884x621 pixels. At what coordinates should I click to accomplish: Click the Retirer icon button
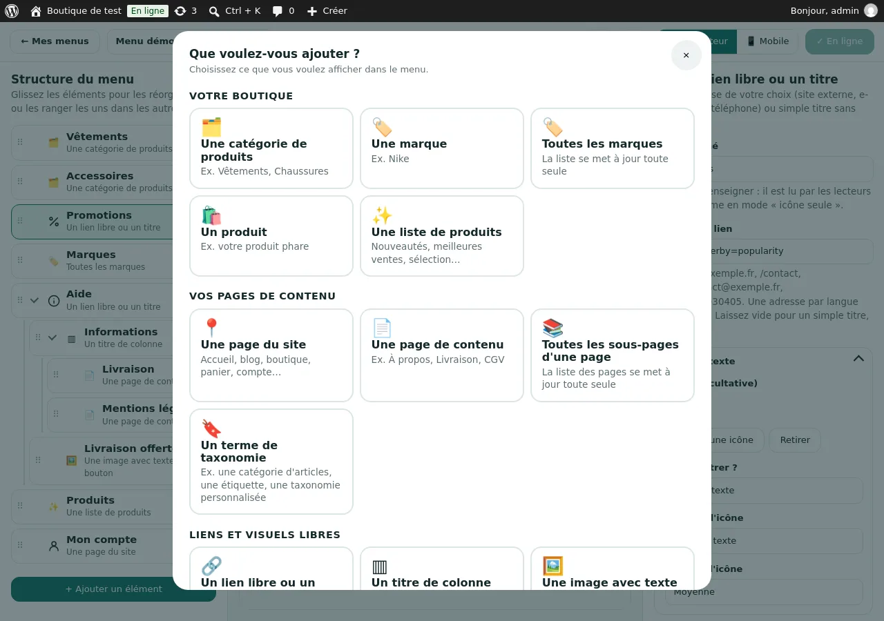pos(795,440)
